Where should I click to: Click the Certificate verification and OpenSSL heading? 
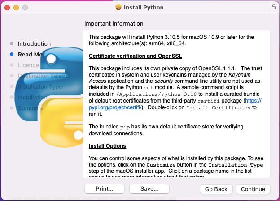[136, 56]
